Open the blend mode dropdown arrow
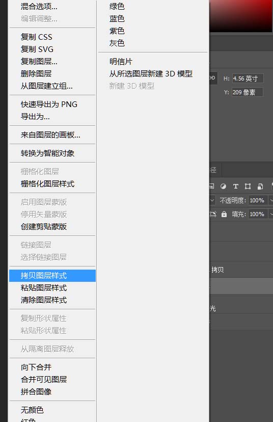273x422 pixels. pyautogui.click(x=212, y=200)
